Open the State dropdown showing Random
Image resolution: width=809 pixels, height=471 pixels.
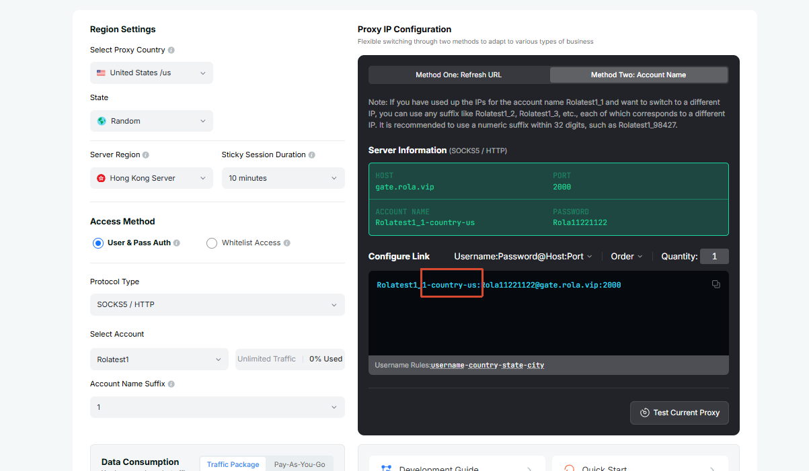tap(151, 121)
